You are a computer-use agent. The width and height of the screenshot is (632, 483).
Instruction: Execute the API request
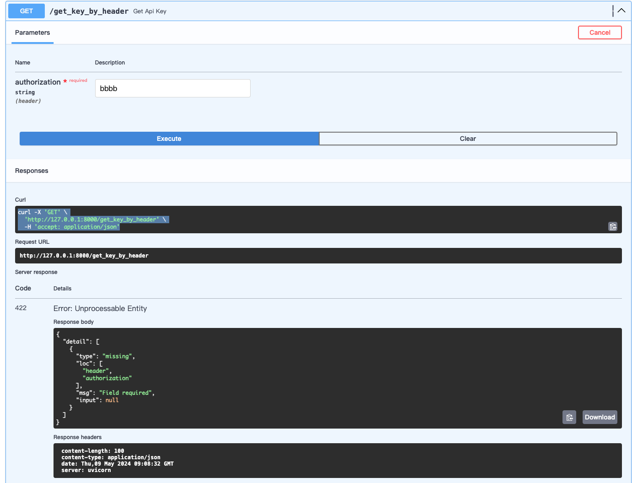tap(169, 139)
